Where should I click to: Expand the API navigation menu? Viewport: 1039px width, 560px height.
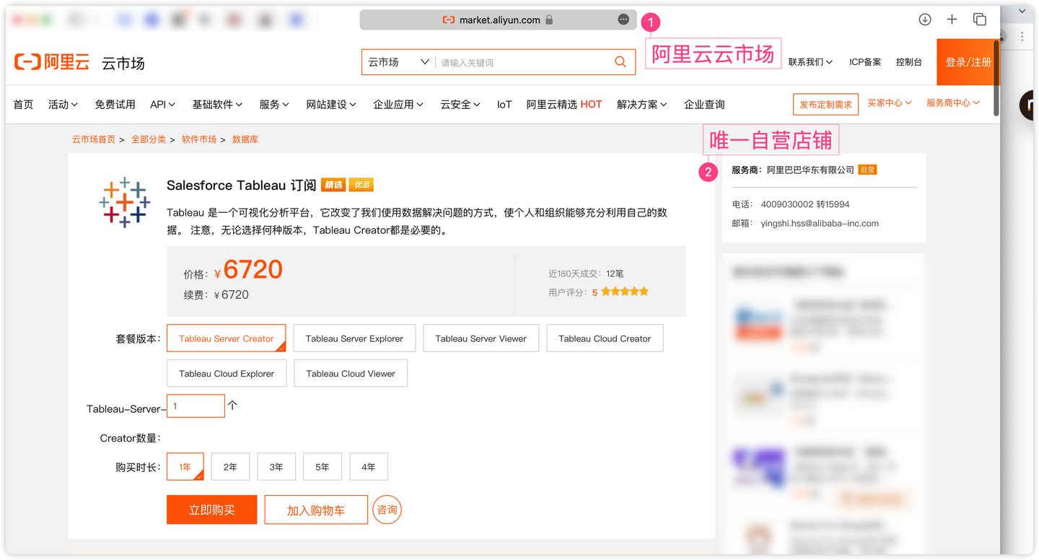163,105
